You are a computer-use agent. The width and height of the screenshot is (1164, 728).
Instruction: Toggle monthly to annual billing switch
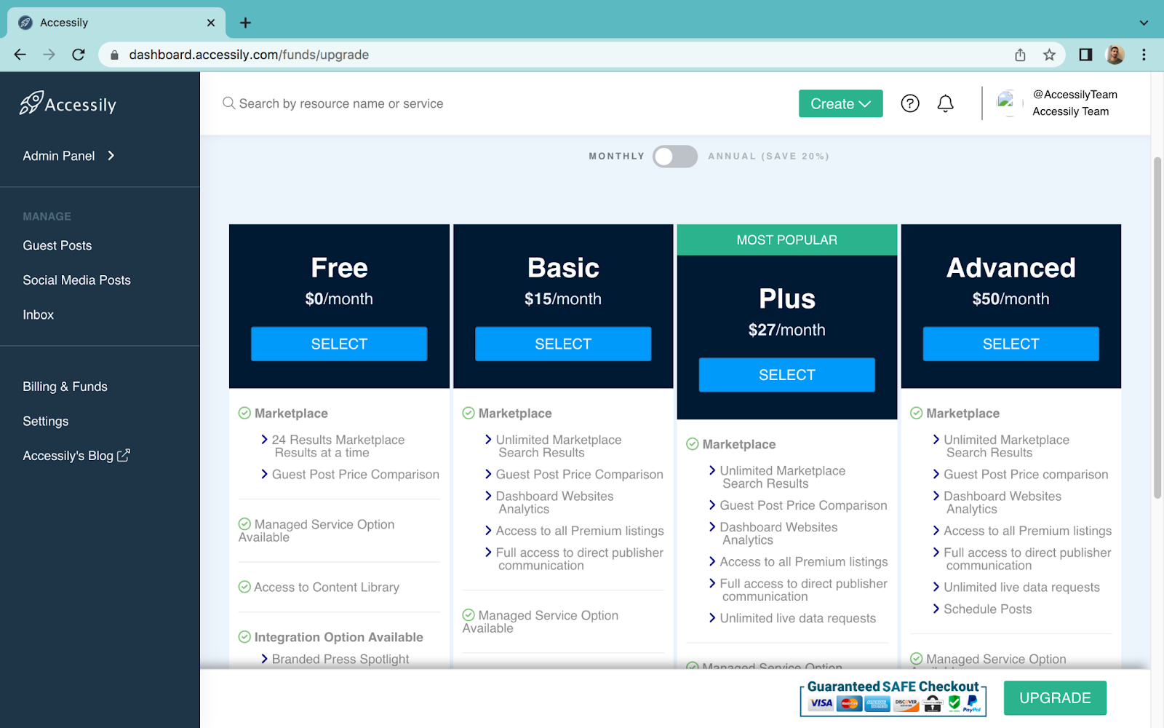(675, 157)
